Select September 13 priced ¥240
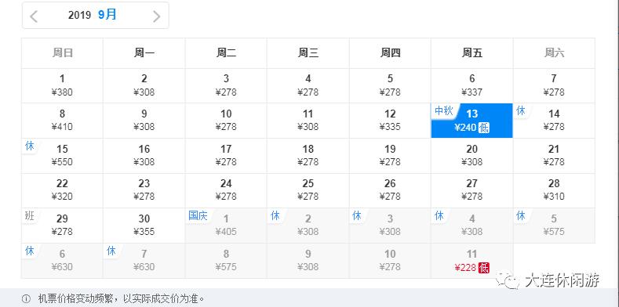 coord(472,121)
